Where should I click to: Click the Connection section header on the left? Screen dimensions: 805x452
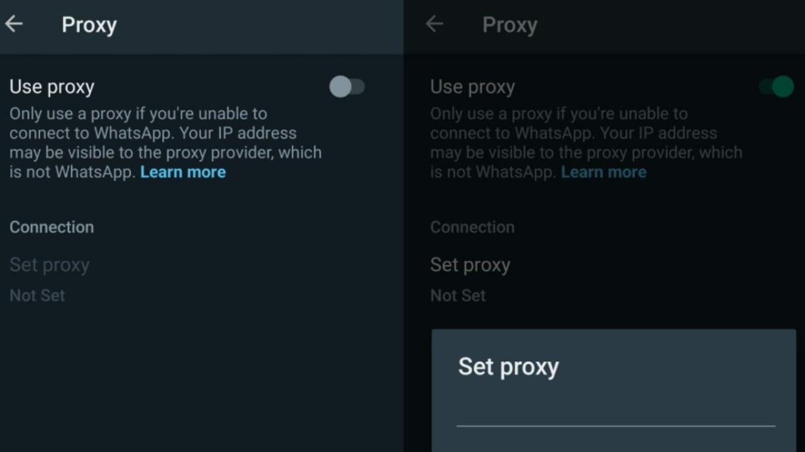52,227
